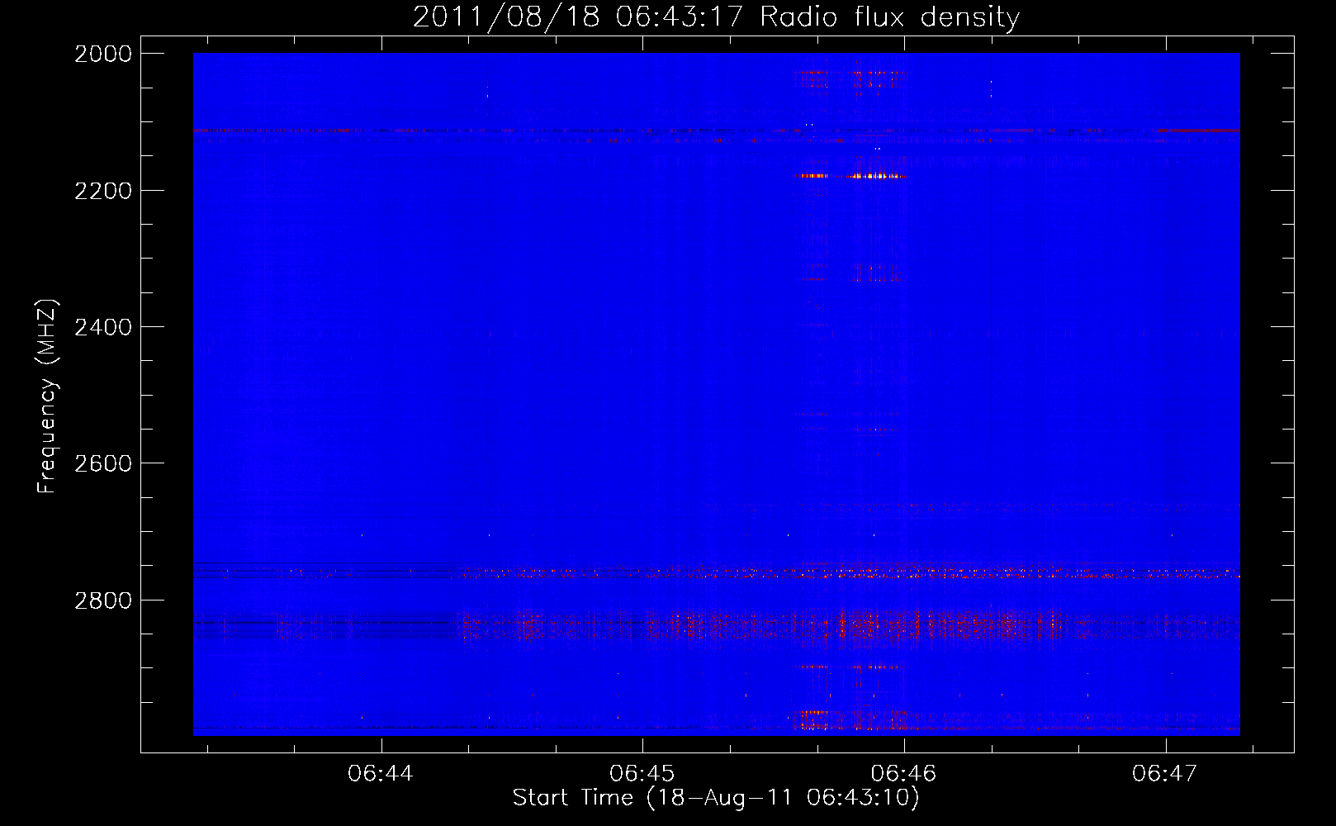Click the '06:46' time axis label
The width and height of the screenshot is (1336, 826).
pos(903,773)
